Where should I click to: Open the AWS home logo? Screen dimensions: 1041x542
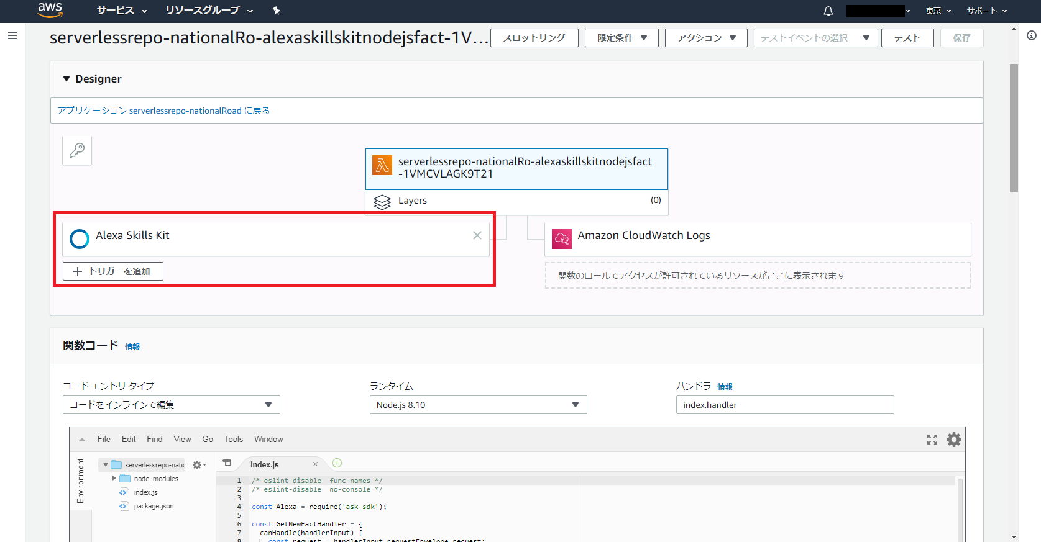50,10
